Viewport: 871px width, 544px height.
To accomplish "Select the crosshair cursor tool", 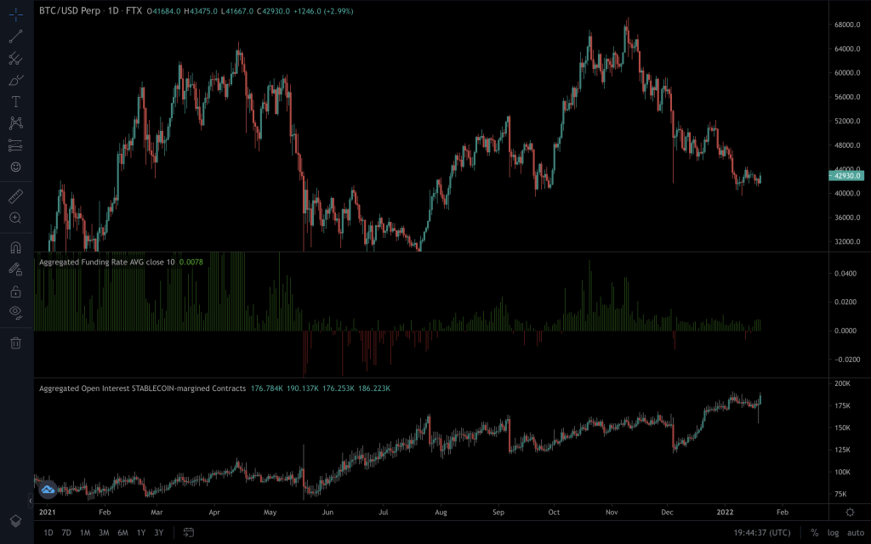I will coord(15,14).
